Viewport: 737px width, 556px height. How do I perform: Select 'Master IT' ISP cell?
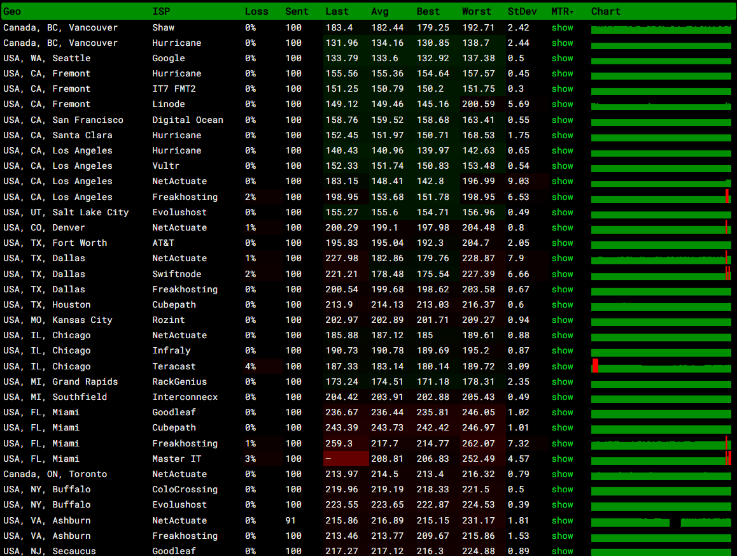(177, 459)
